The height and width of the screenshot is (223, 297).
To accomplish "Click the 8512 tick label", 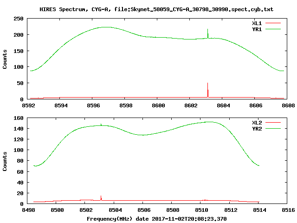I will [x=231, y=210].
